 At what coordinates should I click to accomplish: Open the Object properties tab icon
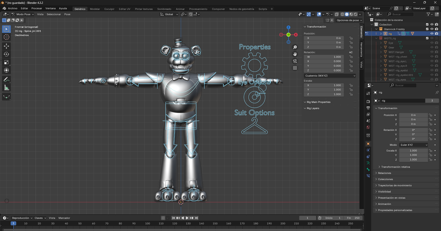[368, 144]
